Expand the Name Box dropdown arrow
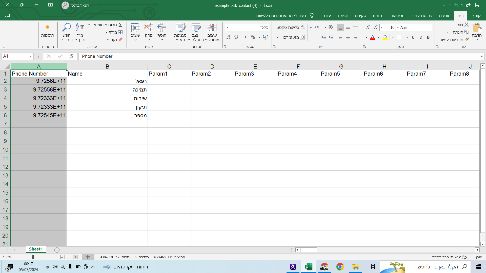486x273 pixels. [30, 56]
